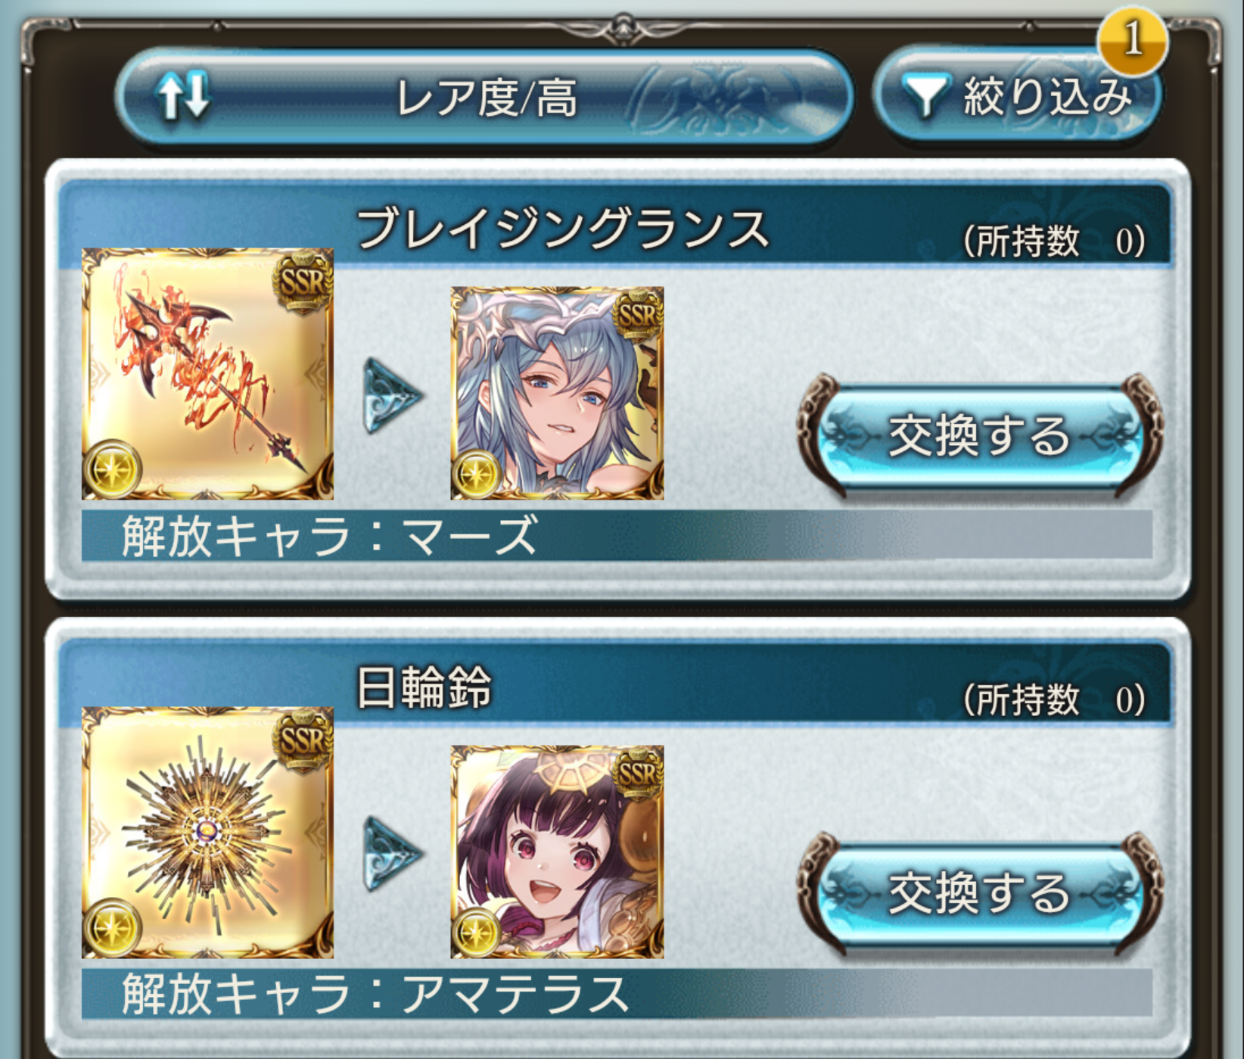Select the 日輪鈴 weapon icon

pyautogui.click(x=207, y=833)
